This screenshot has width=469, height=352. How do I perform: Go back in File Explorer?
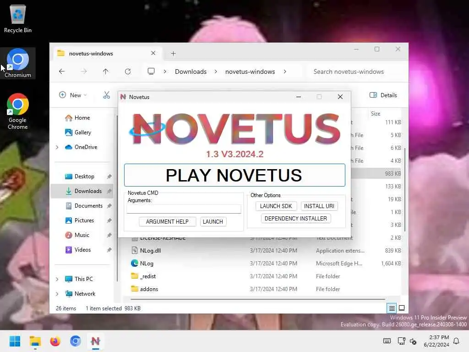click(x=62, y=71)
